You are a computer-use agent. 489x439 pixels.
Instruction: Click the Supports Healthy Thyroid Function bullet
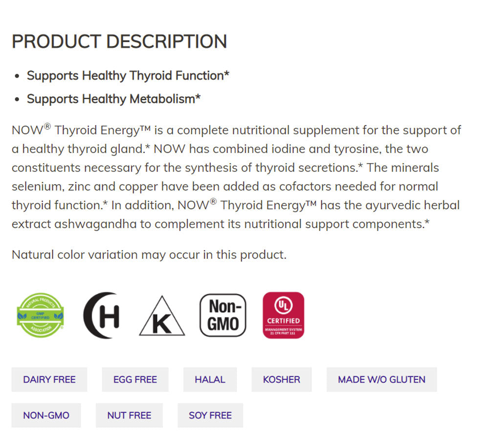tap(128, 76)
